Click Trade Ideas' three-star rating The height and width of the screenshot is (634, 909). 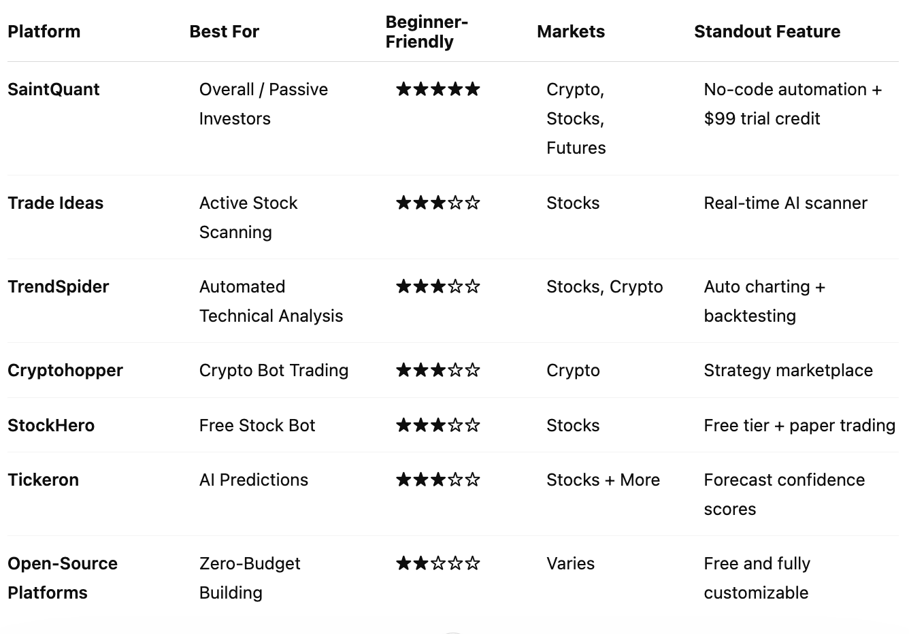tap(438, 203)
